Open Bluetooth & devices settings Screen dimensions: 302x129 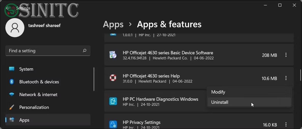click(x=48, y=82)
